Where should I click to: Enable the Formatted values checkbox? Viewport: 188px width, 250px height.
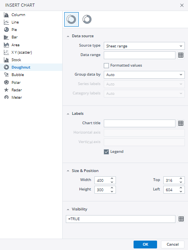point(106,65)
